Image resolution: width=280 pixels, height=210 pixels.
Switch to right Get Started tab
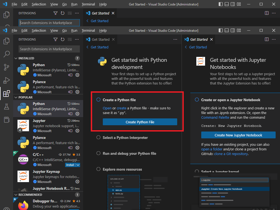click(x=199, y=39)
